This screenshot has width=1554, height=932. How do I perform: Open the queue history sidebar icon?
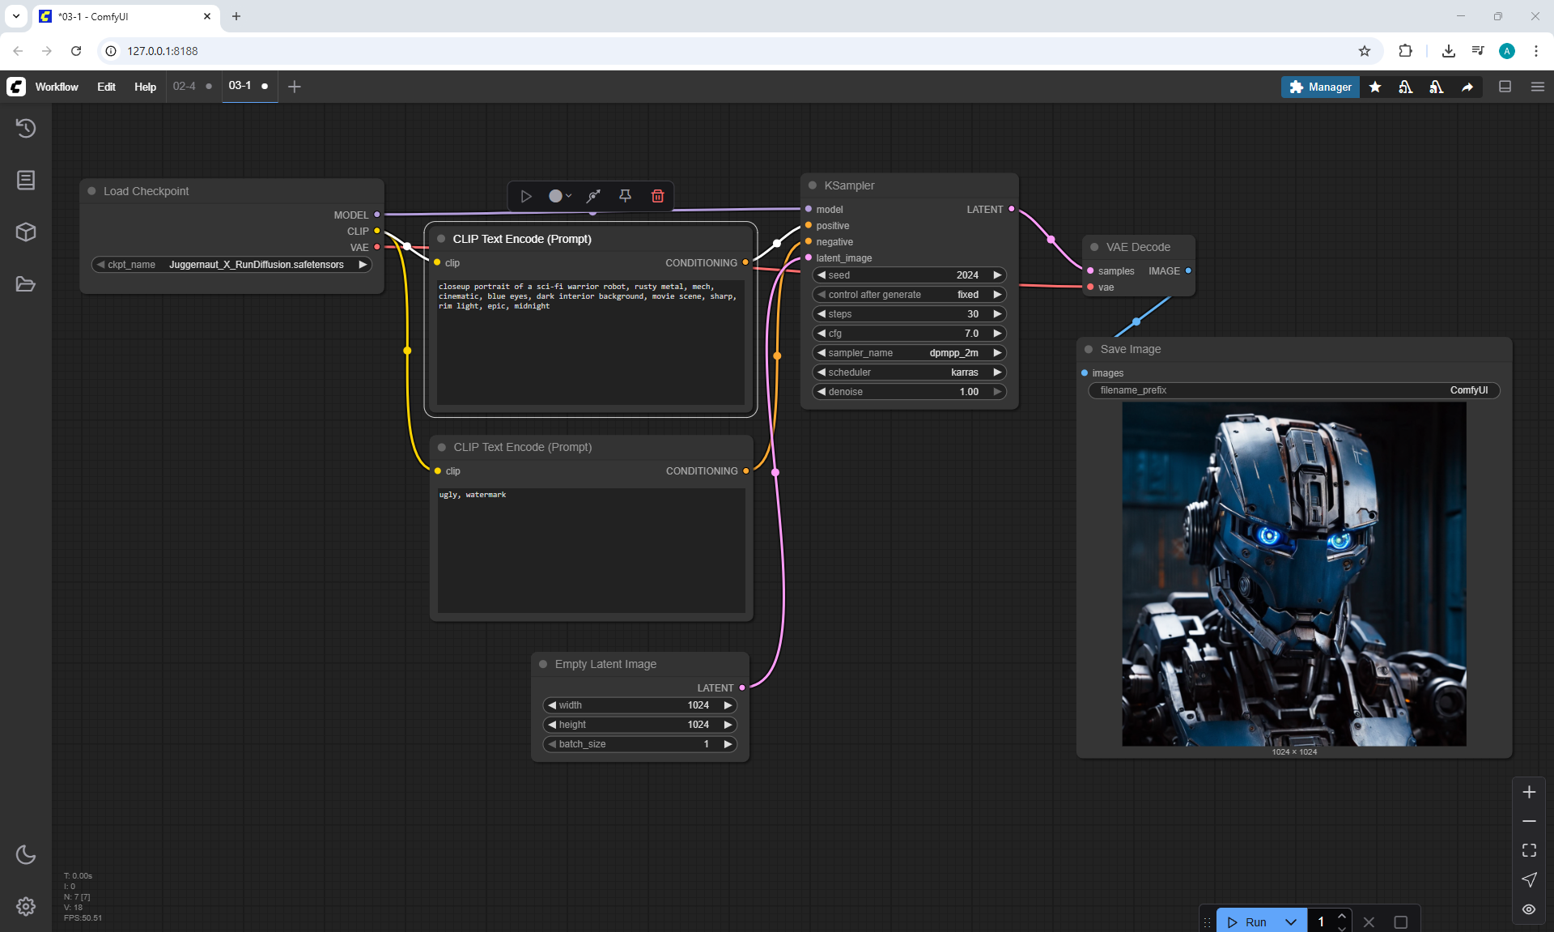tap(26, 128)
